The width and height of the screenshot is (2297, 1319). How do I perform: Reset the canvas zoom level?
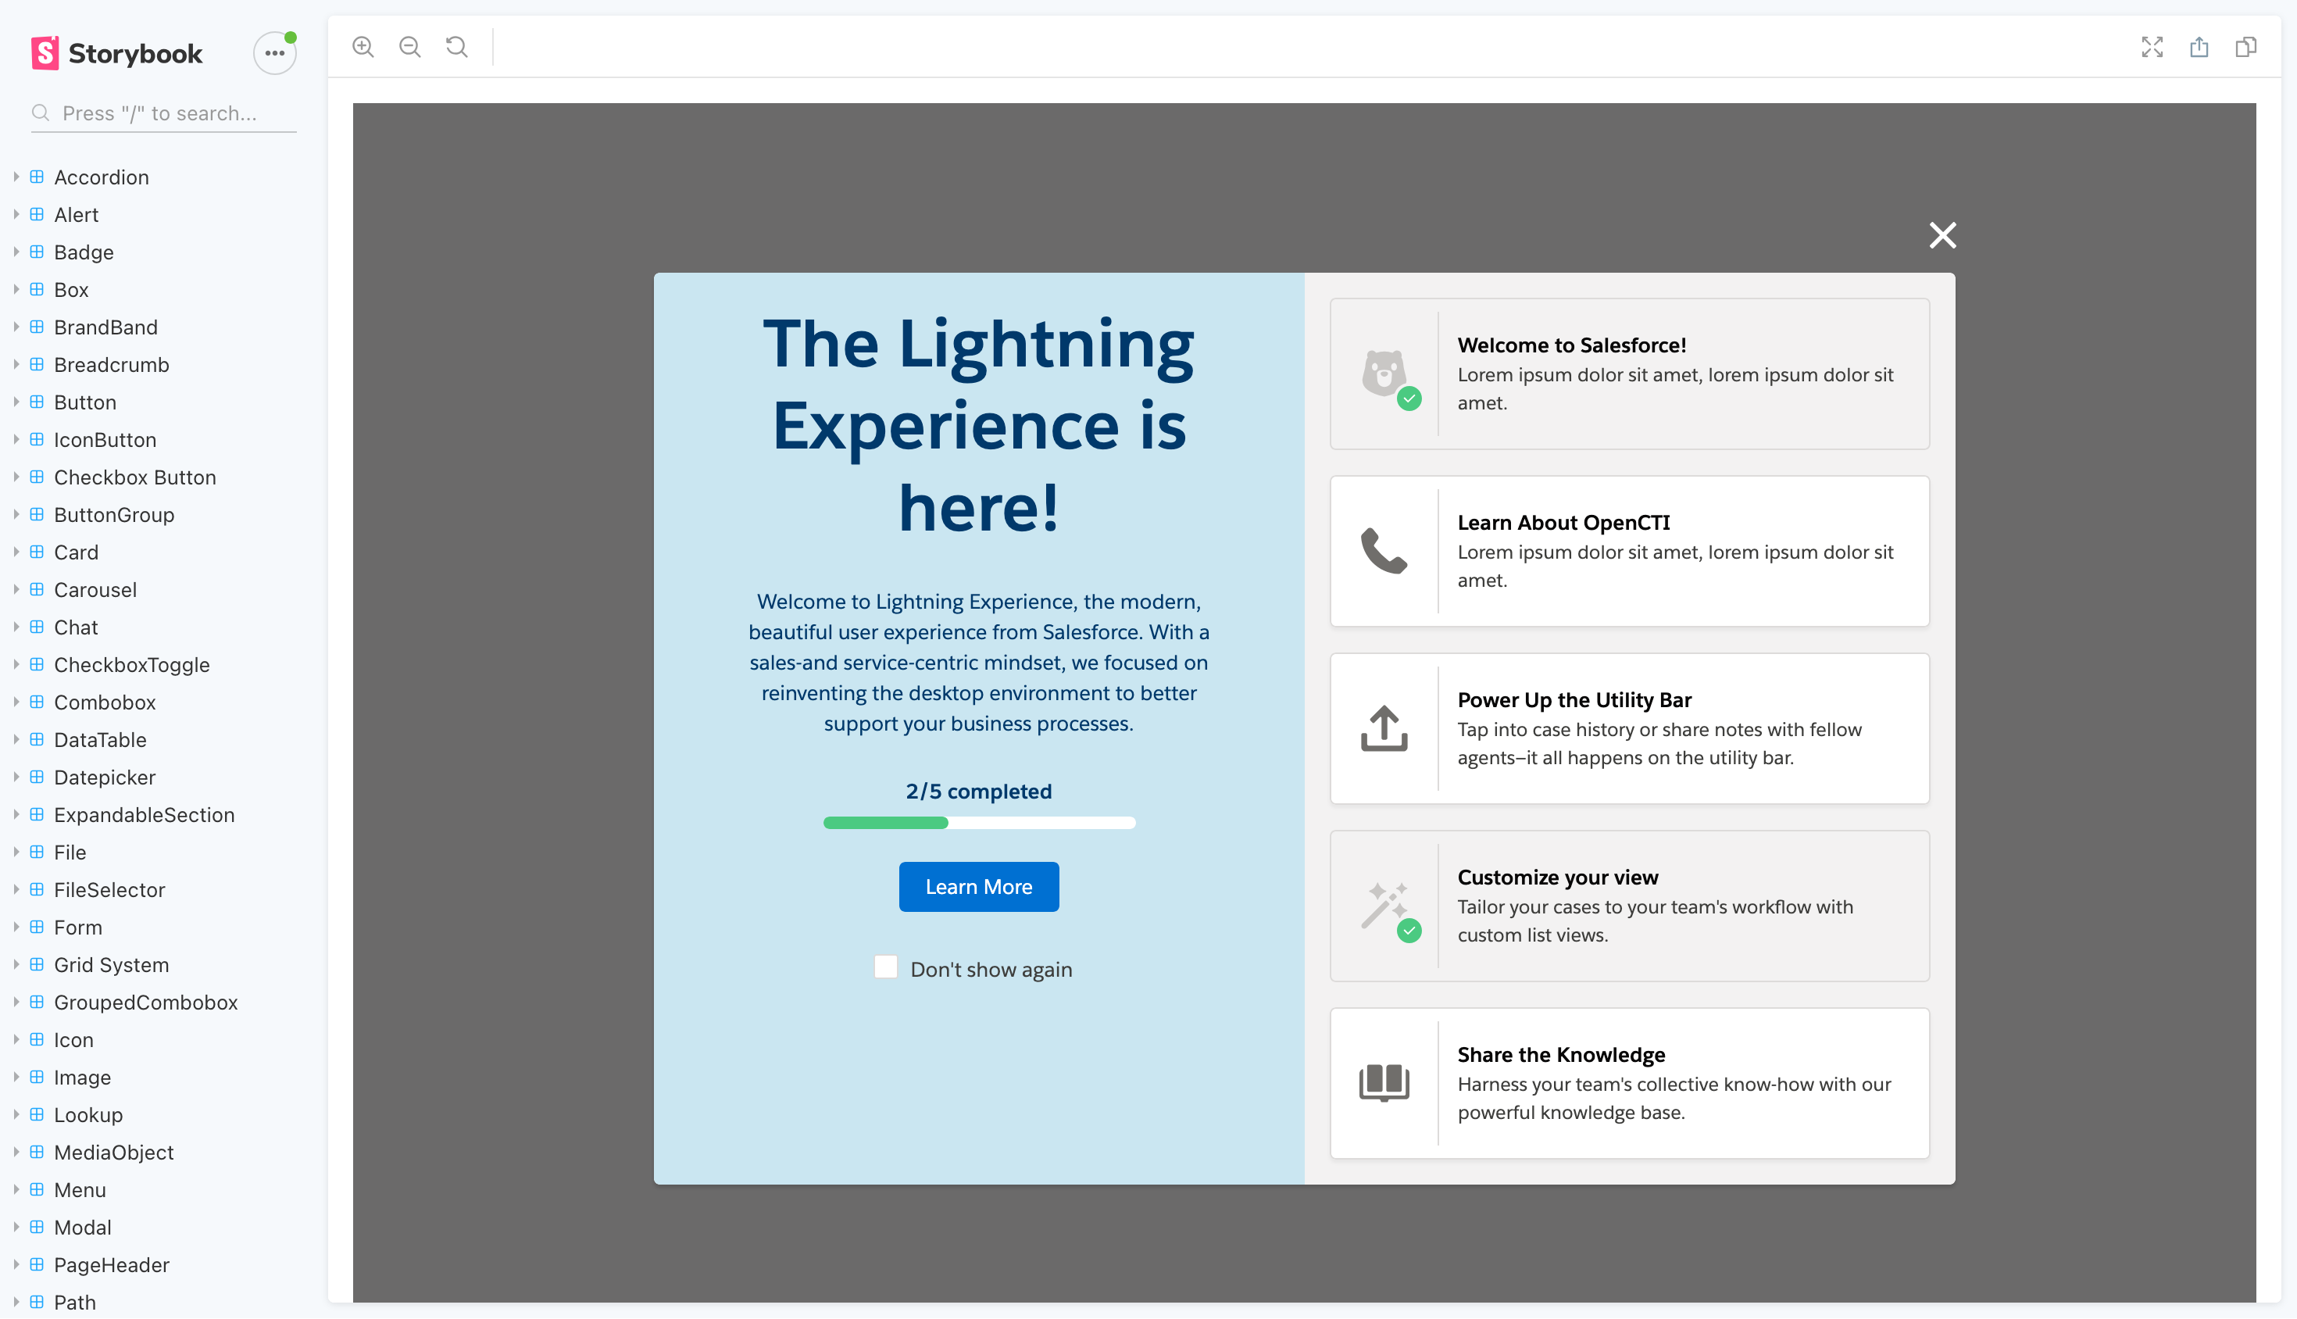455,46
